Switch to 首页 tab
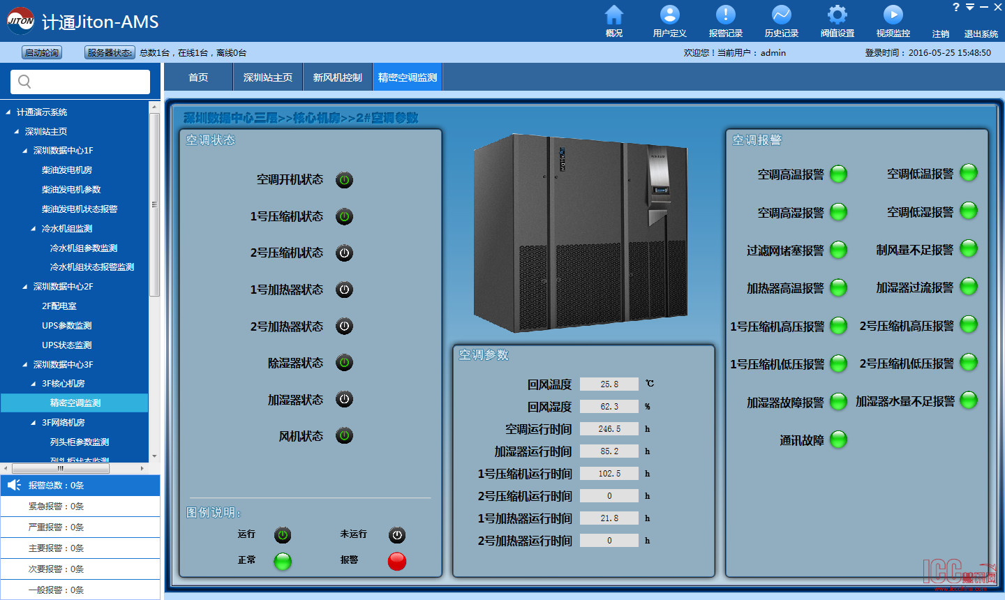1005x600 pixels. (198, 77)
